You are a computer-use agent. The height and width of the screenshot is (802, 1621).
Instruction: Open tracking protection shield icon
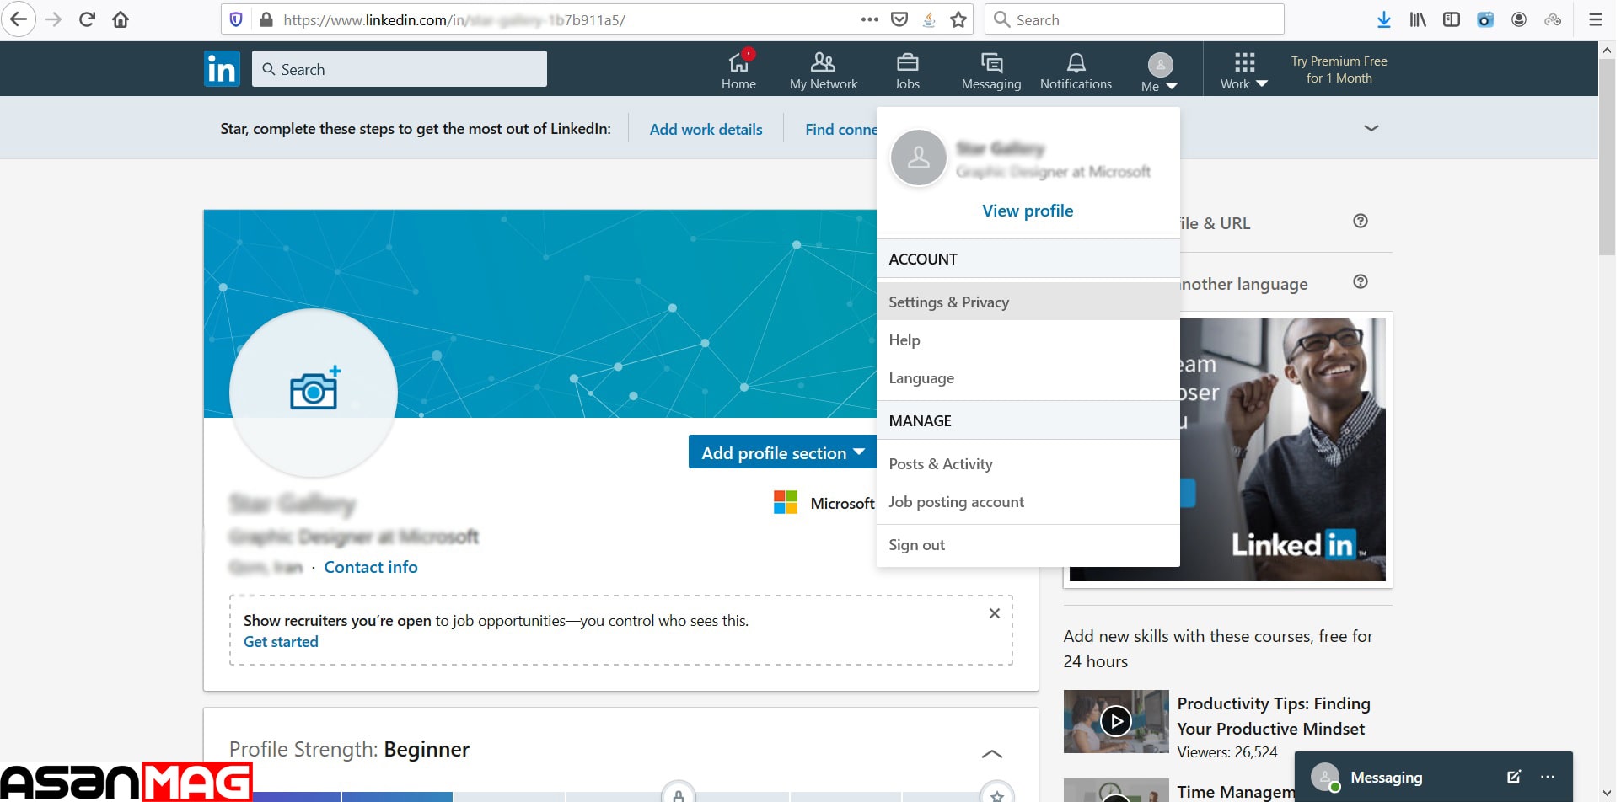point(236,19)
